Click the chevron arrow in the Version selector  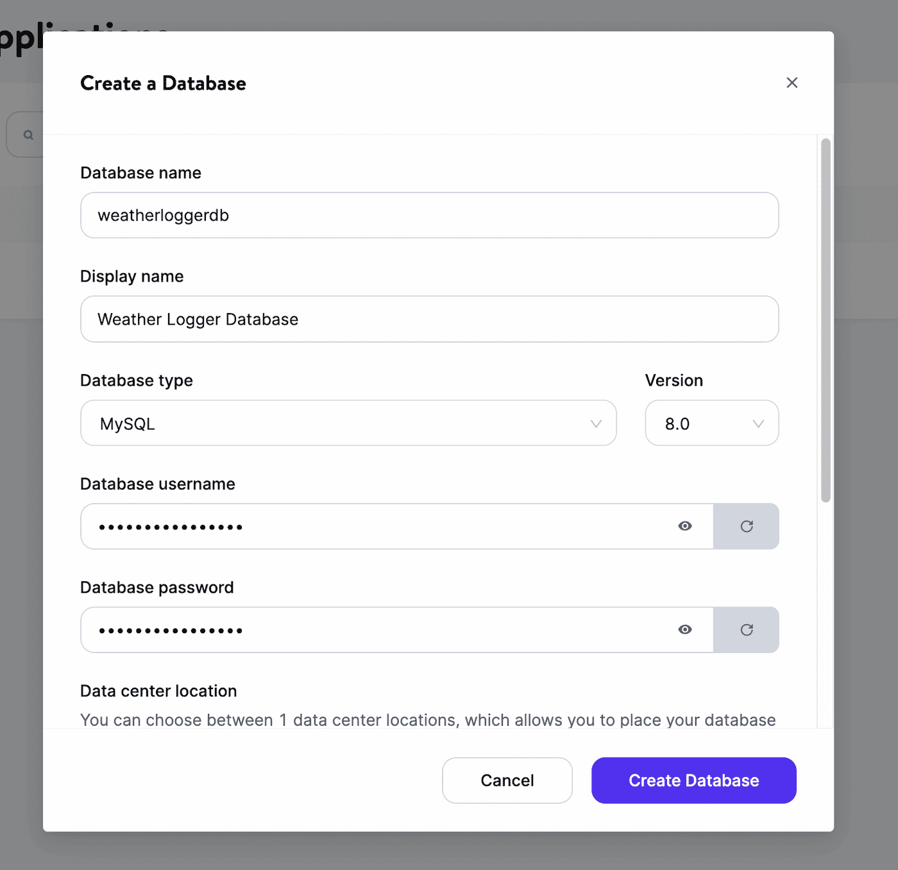click(758, 423)
